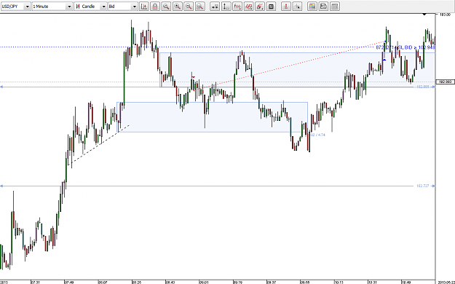The width and height of the screenshot is (455, 284).
Task: Click the black square toolbar icon
Action: pos(271,7)
